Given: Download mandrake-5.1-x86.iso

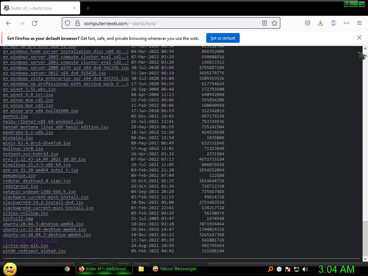Looking at the screenshot, I should [x=28, y=132].
